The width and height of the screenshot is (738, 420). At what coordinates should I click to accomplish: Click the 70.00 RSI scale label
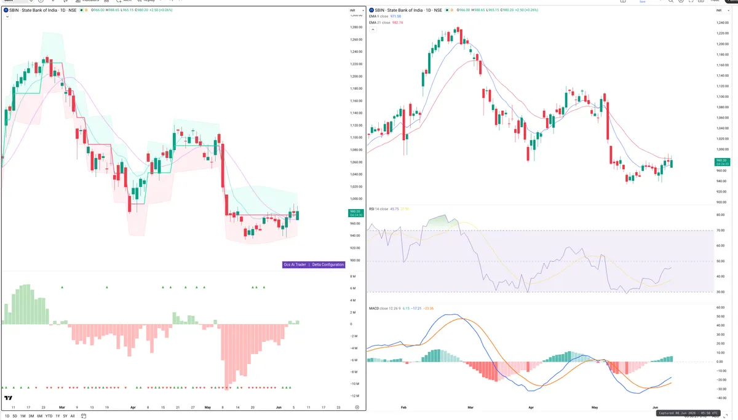(720, 231)
